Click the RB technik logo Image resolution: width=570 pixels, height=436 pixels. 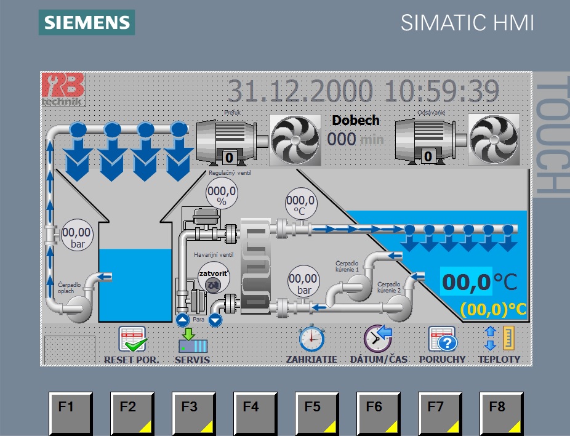click(x=63, y=89)
